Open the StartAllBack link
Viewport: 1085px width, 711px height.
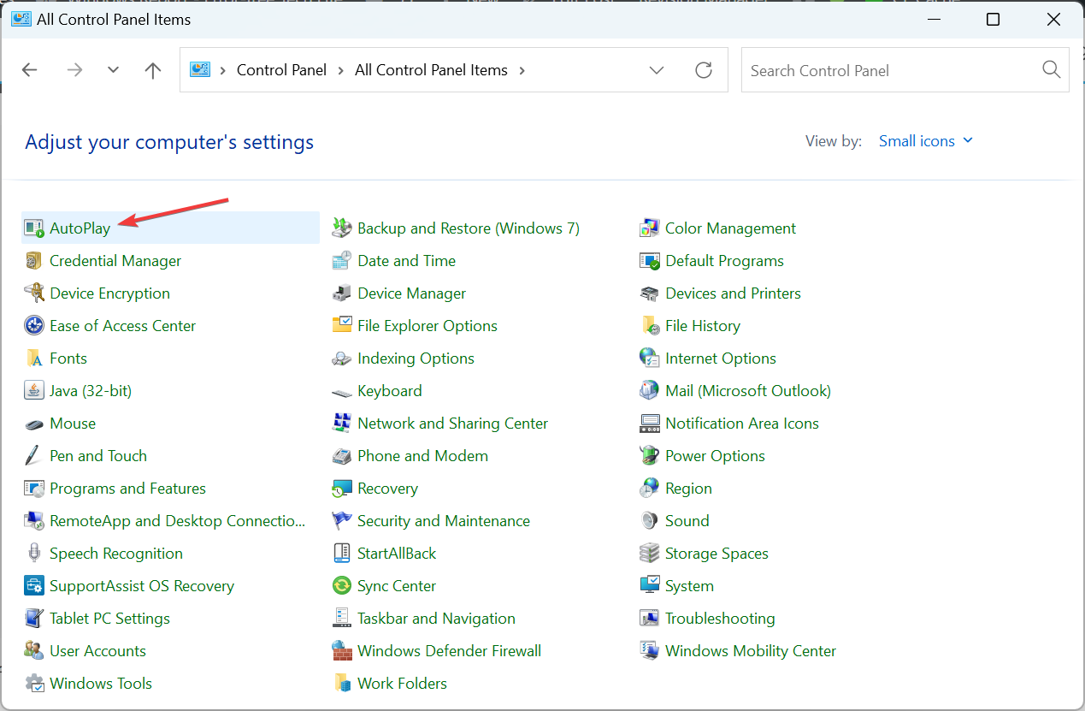(x=397, y=554)
